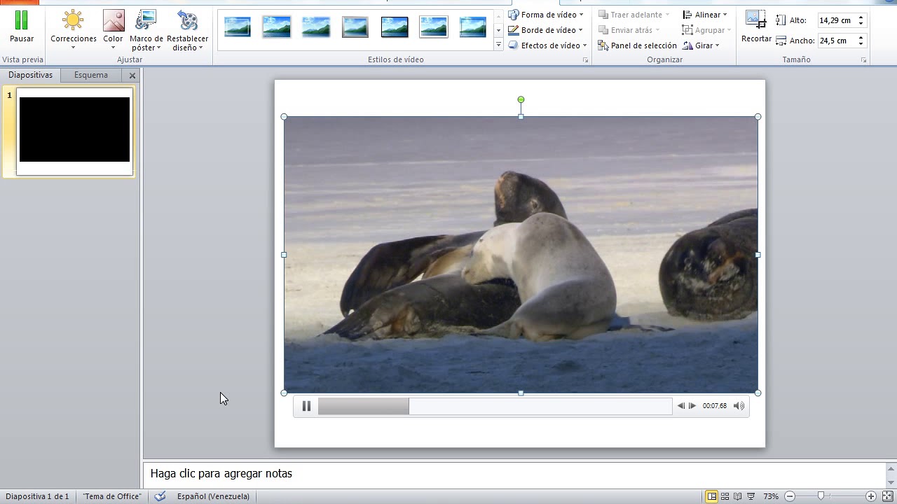Decrease the Ancho value with down arrow
The width and height of the screenshot is (897, 504).
[x=861, y=44]
